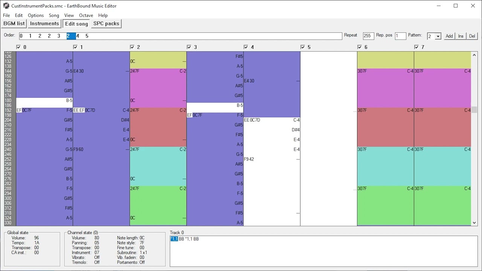Uncheck the channel 6 checkbox

tap(360, 47)
